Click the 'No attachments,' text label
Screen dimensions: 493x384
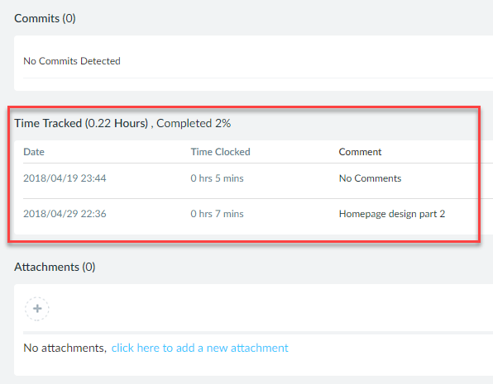65,348
